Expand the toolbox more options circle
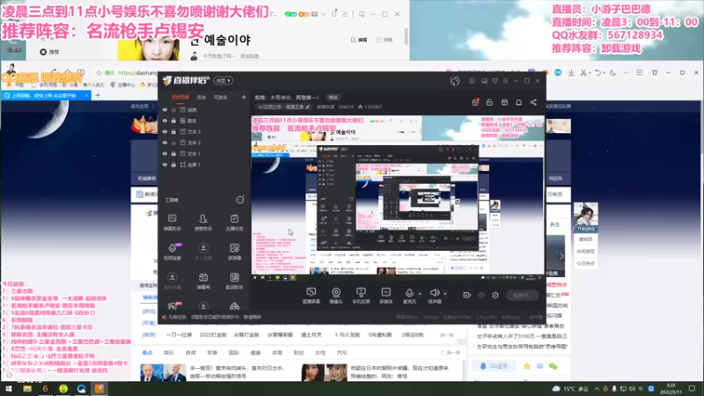The width and height of the screenshot is (704, 396). 240,200
